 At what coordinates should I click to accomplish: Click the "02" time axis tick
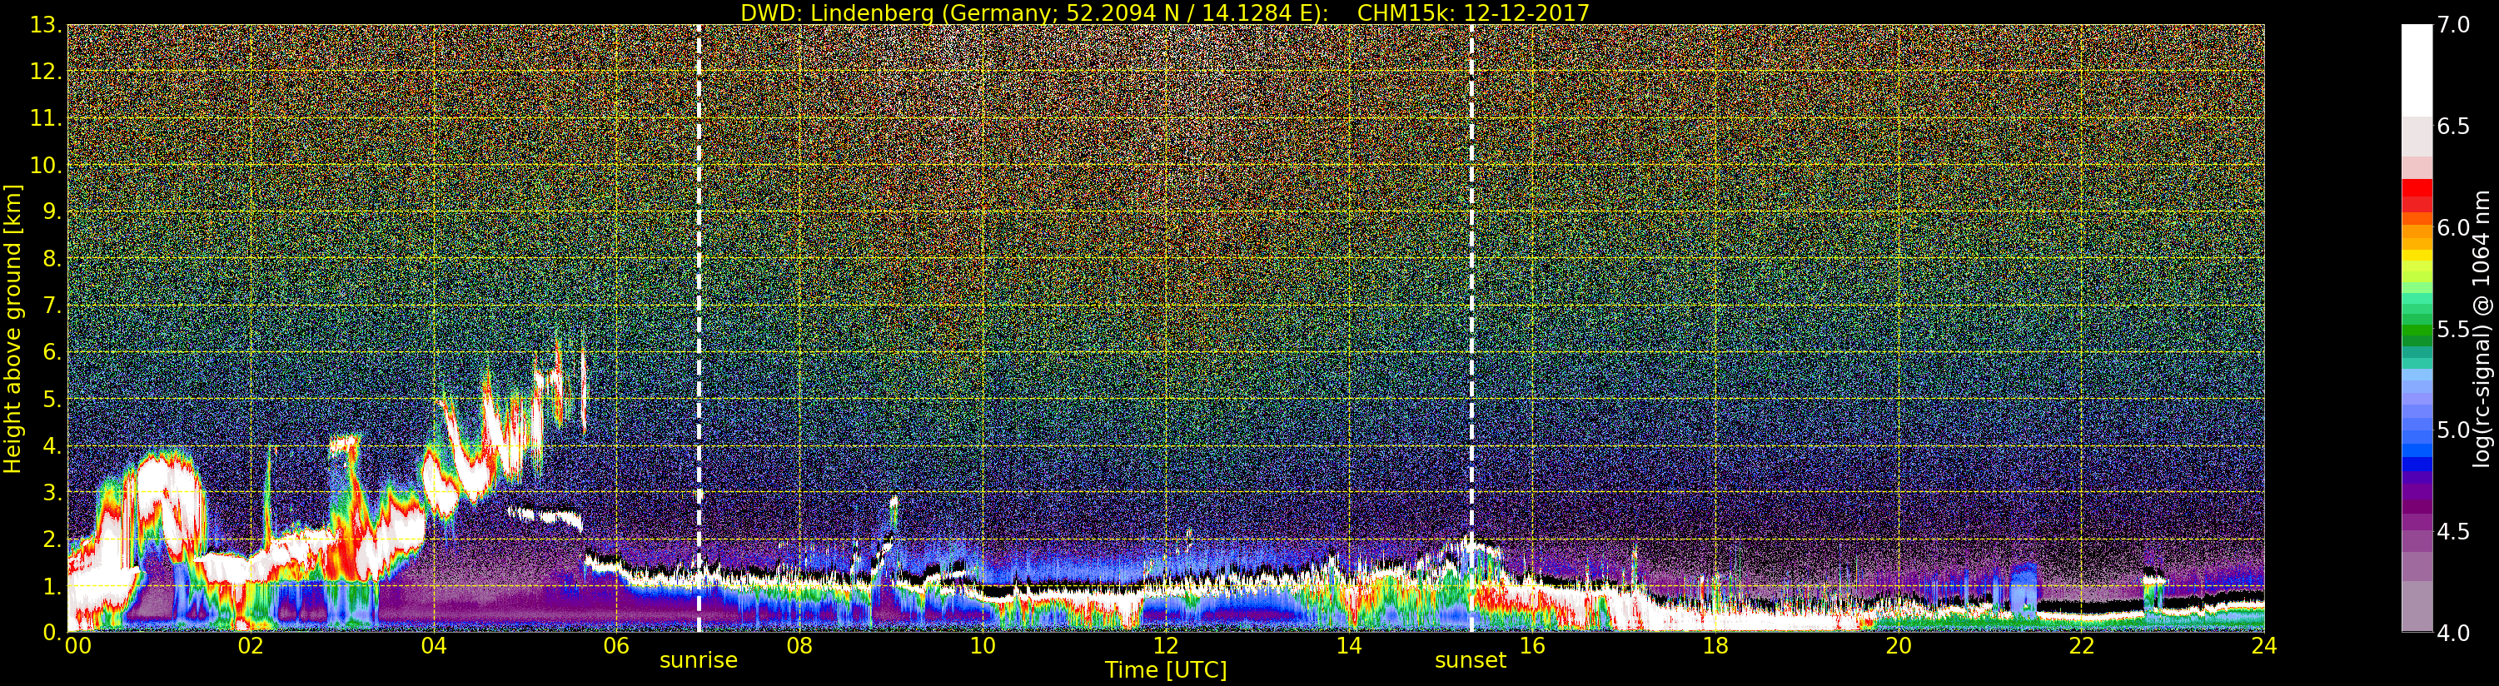(x=251, y=646)
